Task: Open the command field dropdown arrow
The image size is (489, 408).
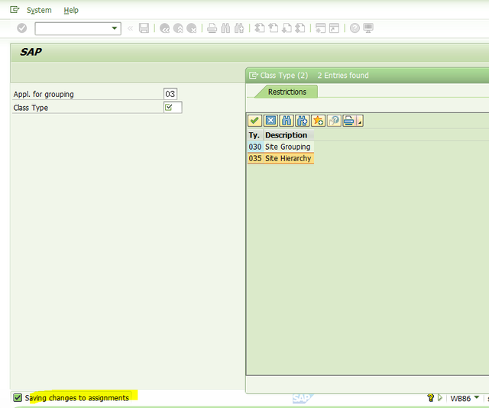Action: click(x=115, y=28)
